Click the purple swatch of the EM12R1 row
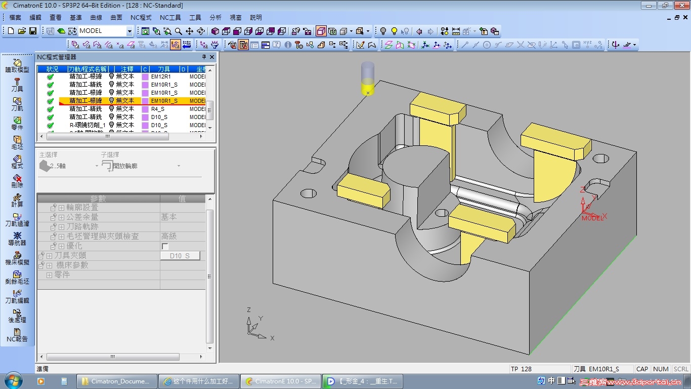 coord(145,76)
